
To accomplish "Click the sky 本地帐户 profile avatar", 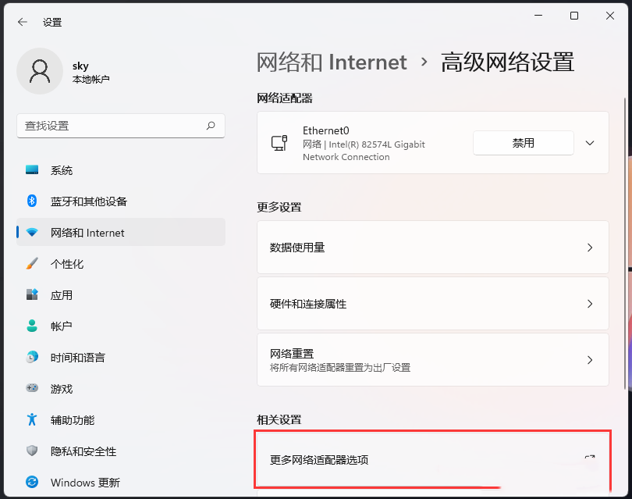I will click(40, 70).
